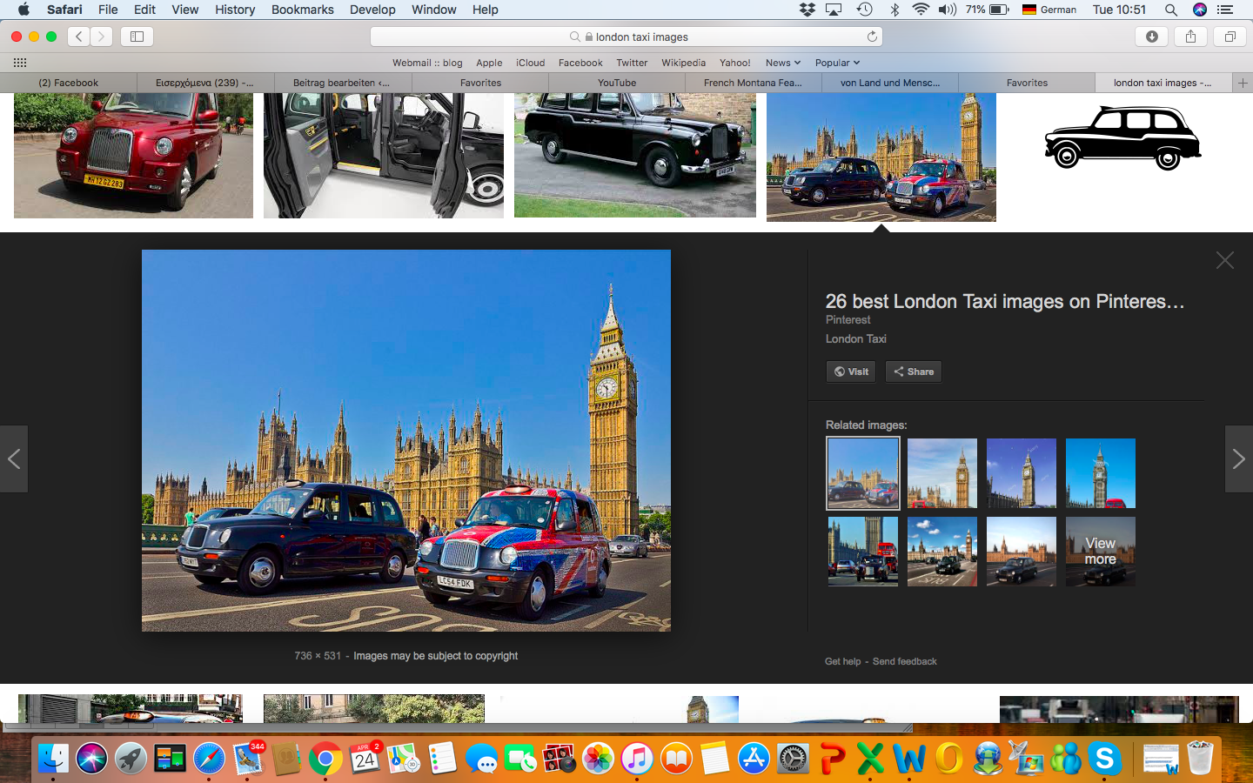Select the open taxi door image result

(384, 155)
